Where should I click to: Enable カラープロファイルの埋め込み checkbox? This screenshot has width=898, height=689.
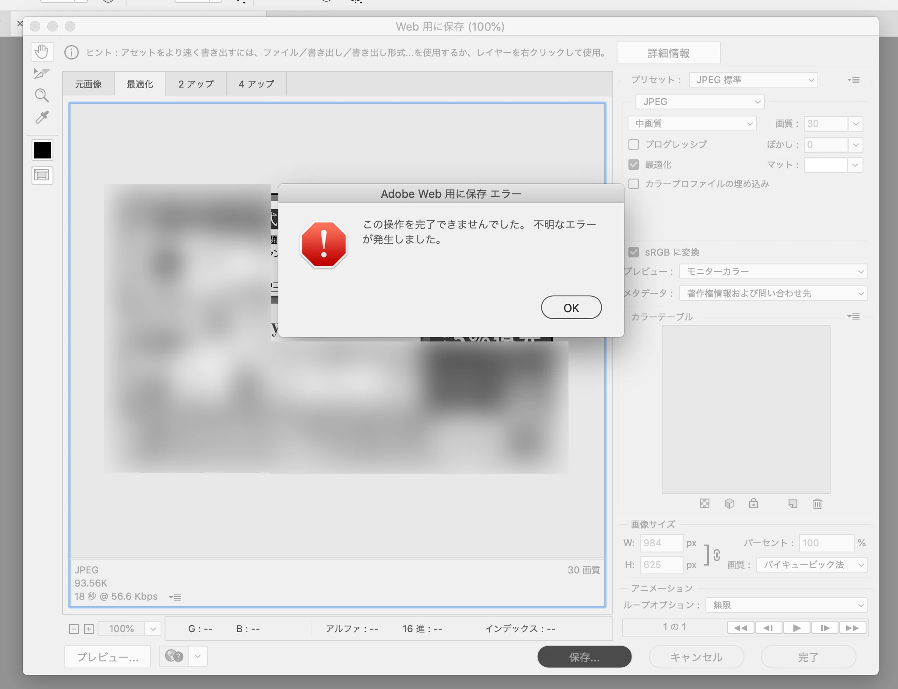633,184
